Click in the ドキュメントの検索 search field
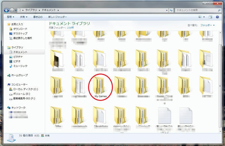Image resolution: width=225 pixels, height=146 pixels. point(196,10)
